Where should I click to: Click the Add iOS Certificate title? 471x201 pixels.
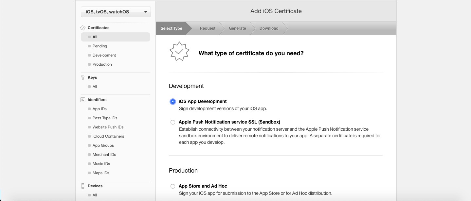tap(276, 11)
